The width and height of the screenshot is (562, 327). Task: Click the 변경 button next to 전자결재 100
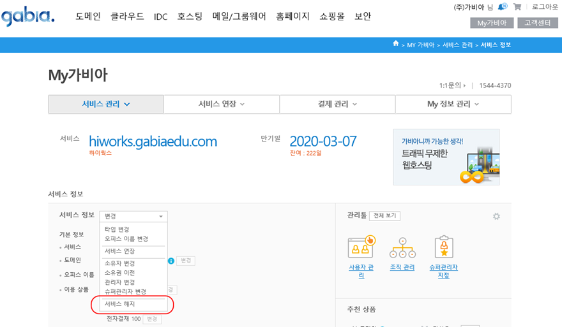[x=152, y=319]
